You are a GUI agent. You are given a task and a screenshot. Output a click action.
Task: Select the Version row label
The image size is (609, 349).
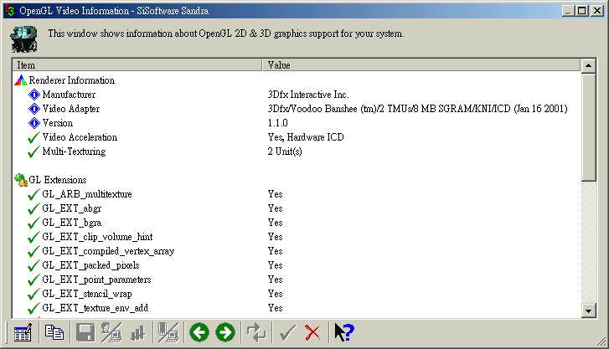[x=58, y=123]
